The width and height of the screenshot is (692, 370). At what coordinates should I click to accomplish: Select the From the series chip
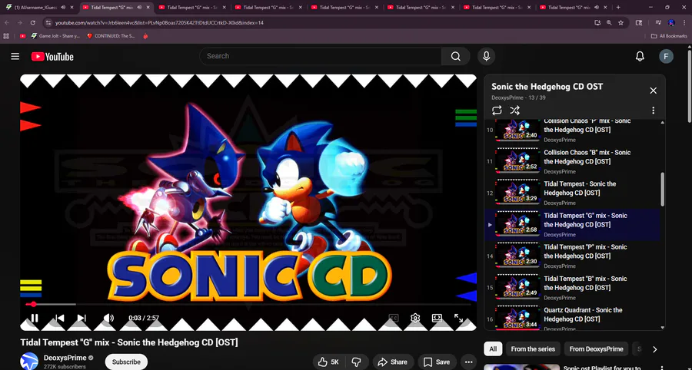tap(533, 349)
